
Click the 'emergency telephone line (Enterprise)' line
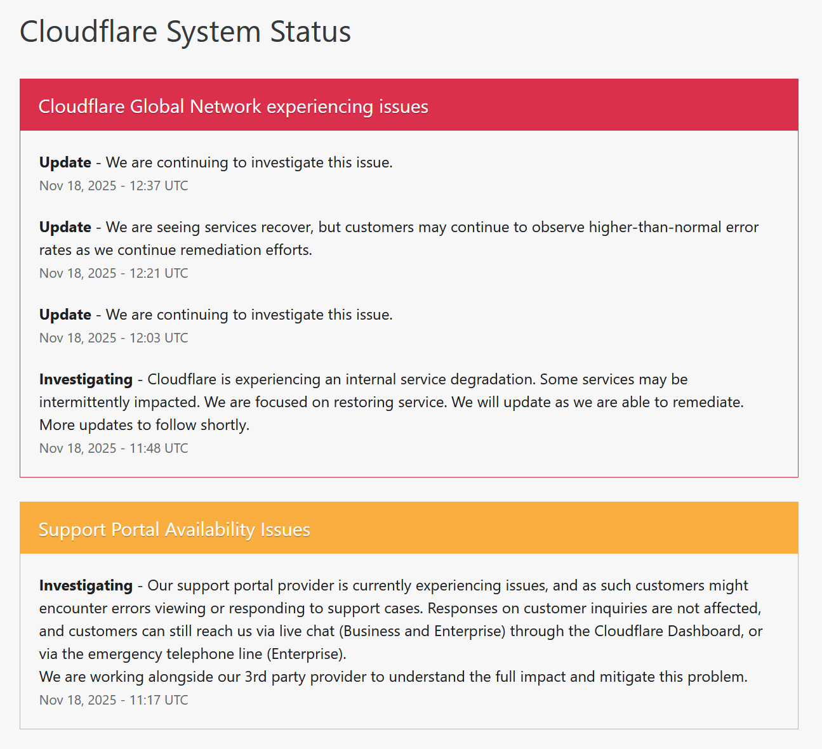pos(192,654)
